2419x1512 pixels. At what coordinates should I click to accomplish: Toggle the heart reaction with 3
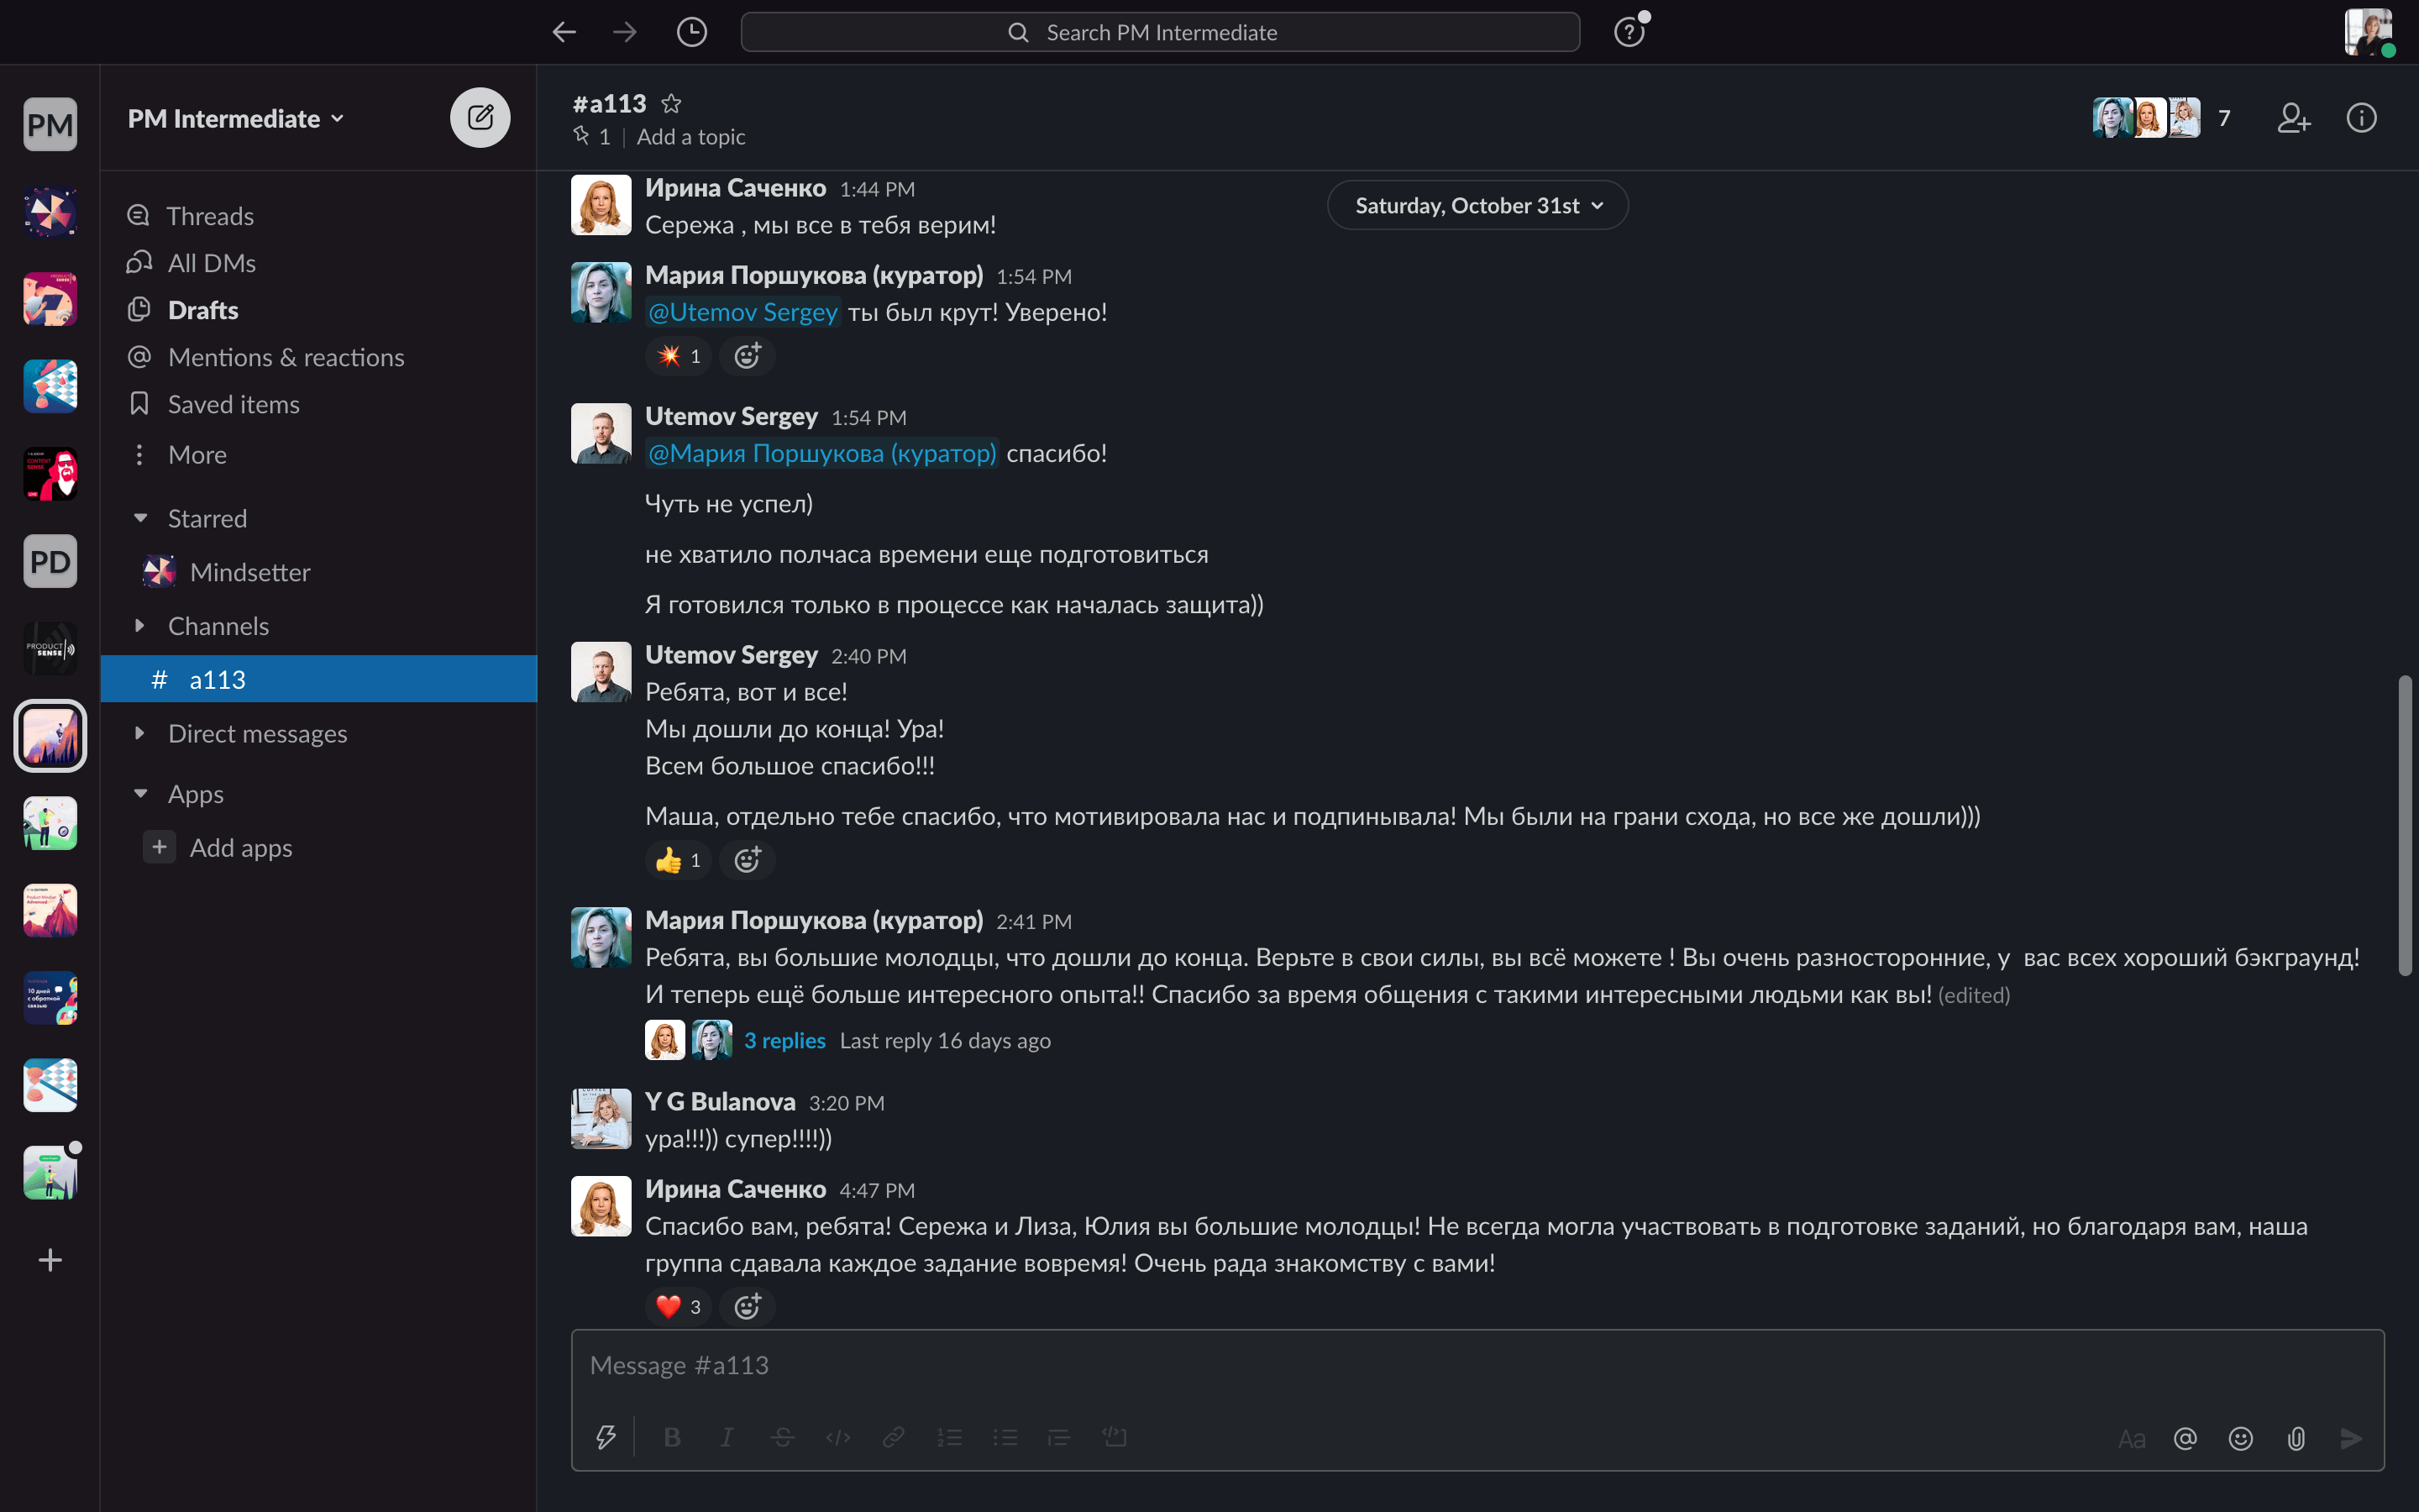(679, 1306)
